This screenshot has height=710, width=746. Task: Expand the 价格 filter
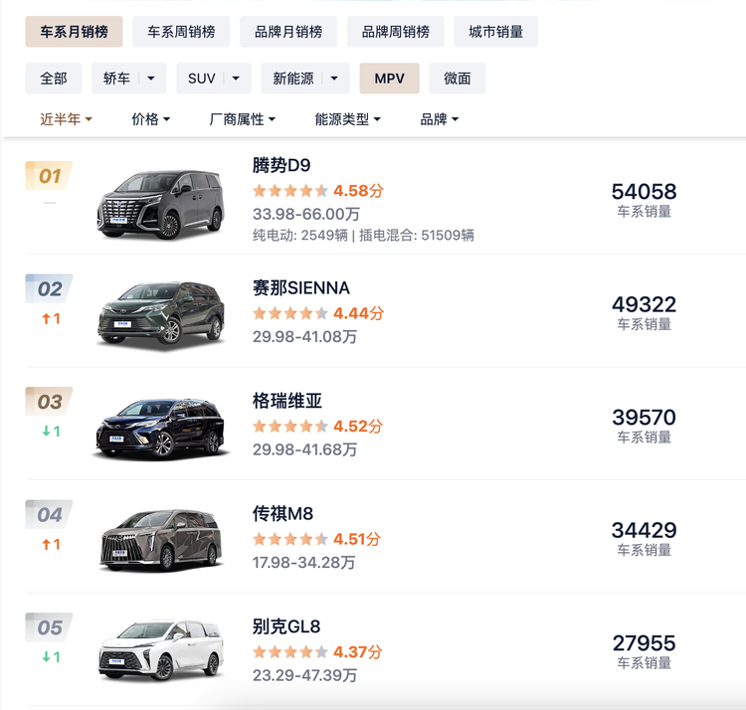pos(150,119)
